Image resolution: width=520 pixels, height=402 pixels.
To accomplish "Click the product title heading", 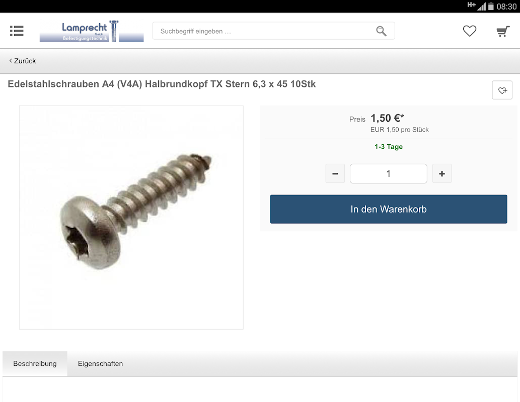I will (x=162, y=84).
